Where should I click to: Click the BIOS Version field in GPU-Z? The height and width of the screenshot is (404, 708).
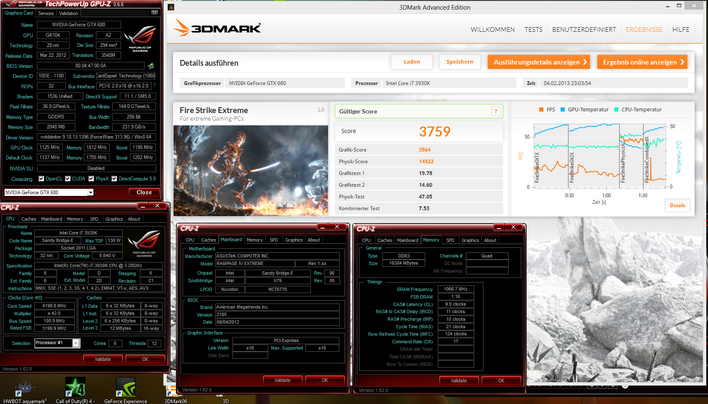click(90, 66)
